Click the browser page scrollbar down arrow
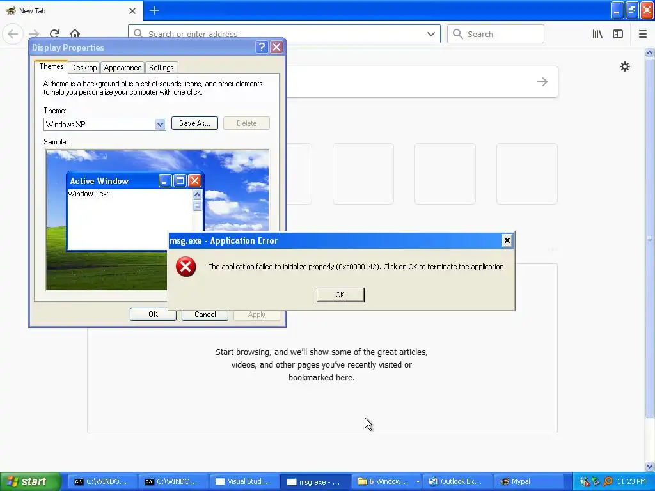Screen dimensions: 655x491 (x=649, y=466)
